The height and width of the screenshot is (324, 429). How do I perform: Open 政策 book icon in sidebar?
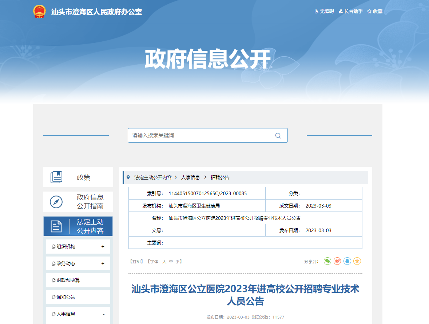tap(56, 177)
